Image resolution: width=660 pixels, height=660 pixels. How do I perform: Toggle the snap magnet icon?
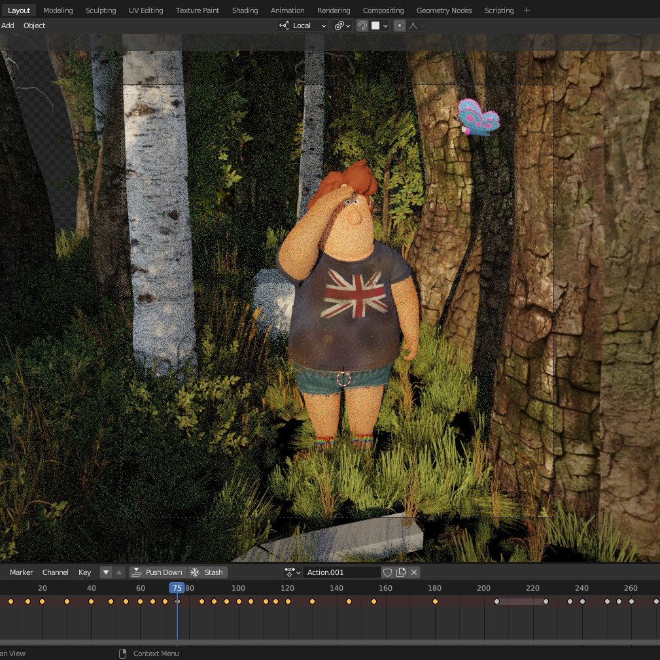(x=362, y=26)
